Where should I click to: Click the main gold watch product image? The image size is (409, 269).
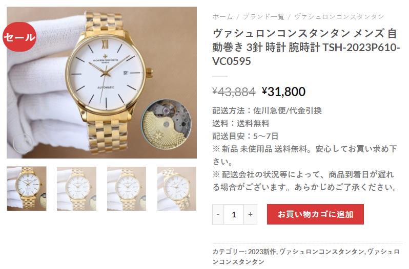(101, 82)
